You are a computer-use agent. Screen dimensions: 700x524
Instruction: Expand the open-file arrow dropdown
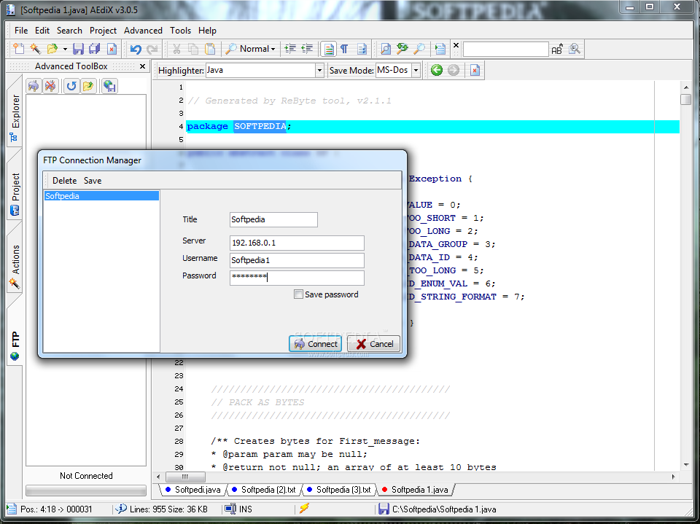tap(65, 49)
